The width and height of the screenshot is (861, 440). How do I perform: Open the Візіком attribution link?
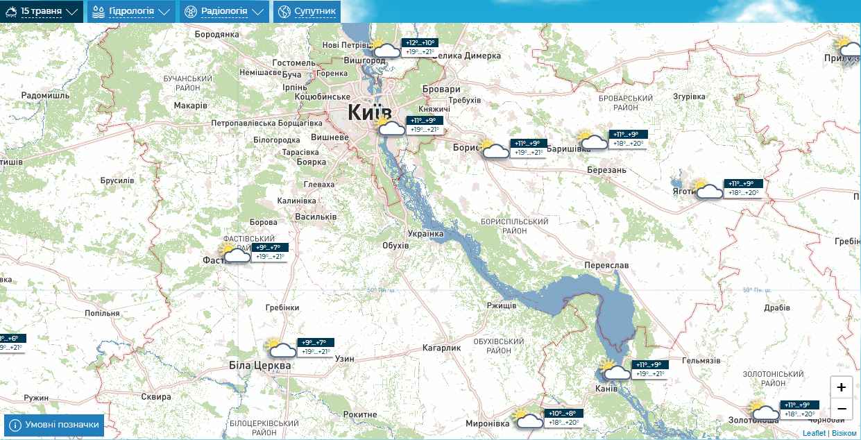(844, 433)
